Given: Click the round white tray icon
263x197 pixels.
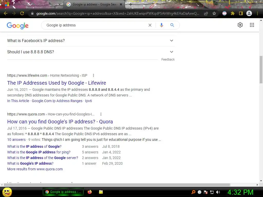Looking at the screenshot, I should point(200,192).
